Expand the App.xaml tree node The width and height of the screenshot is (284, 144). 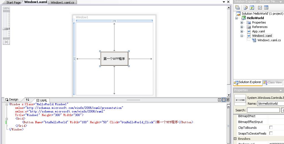point(242,31)
